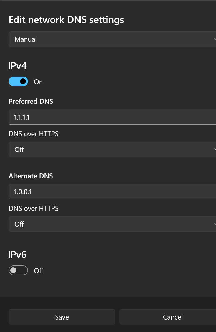The width and height of the screenshot is (216, 332).
Task: Click the Alternate DNS address field
Action: click(x=111, y=192)
